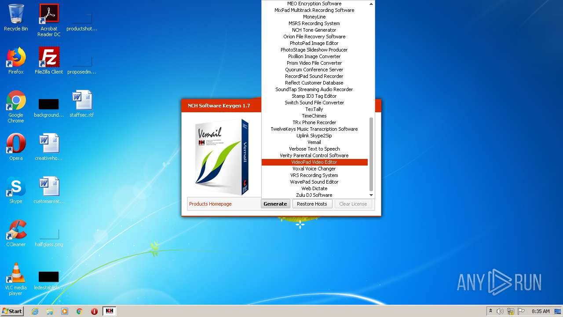Launch Acrobat Reader DC shortcut

49,20
